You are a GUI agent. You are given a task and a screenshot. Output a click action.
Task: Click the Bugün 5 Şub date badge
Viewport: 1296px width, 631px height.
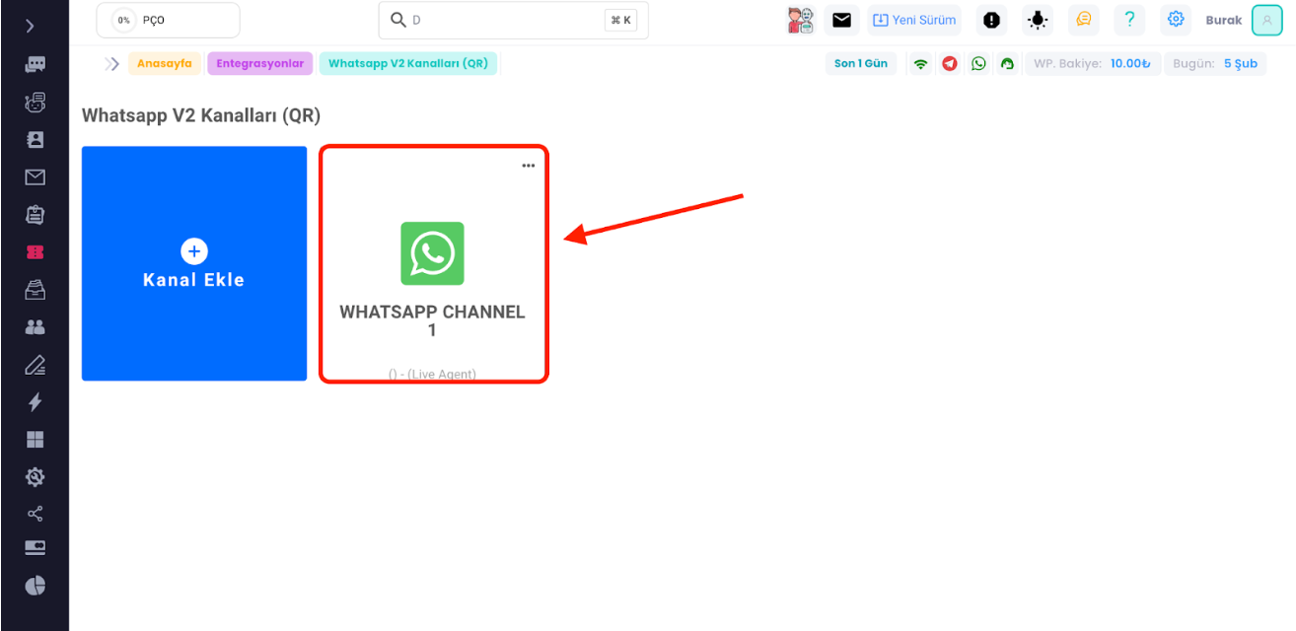(1214, 64)
